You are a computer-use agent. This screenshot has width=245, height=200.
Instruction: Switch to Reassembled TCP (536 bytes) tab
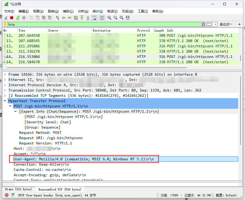click(60, 189)
